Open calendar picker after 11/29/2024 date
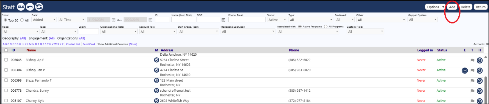This screenshot has height=104, width=489. (113, 20)
